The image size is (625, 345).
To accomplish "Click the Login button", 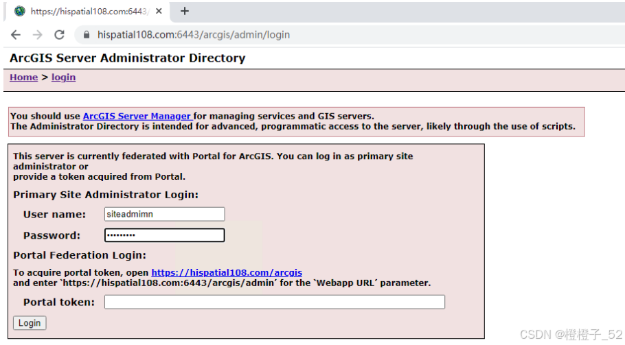I will [x=30, y=323].
